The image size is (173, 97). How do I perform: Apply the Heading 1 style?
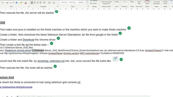tap(81, 2)
